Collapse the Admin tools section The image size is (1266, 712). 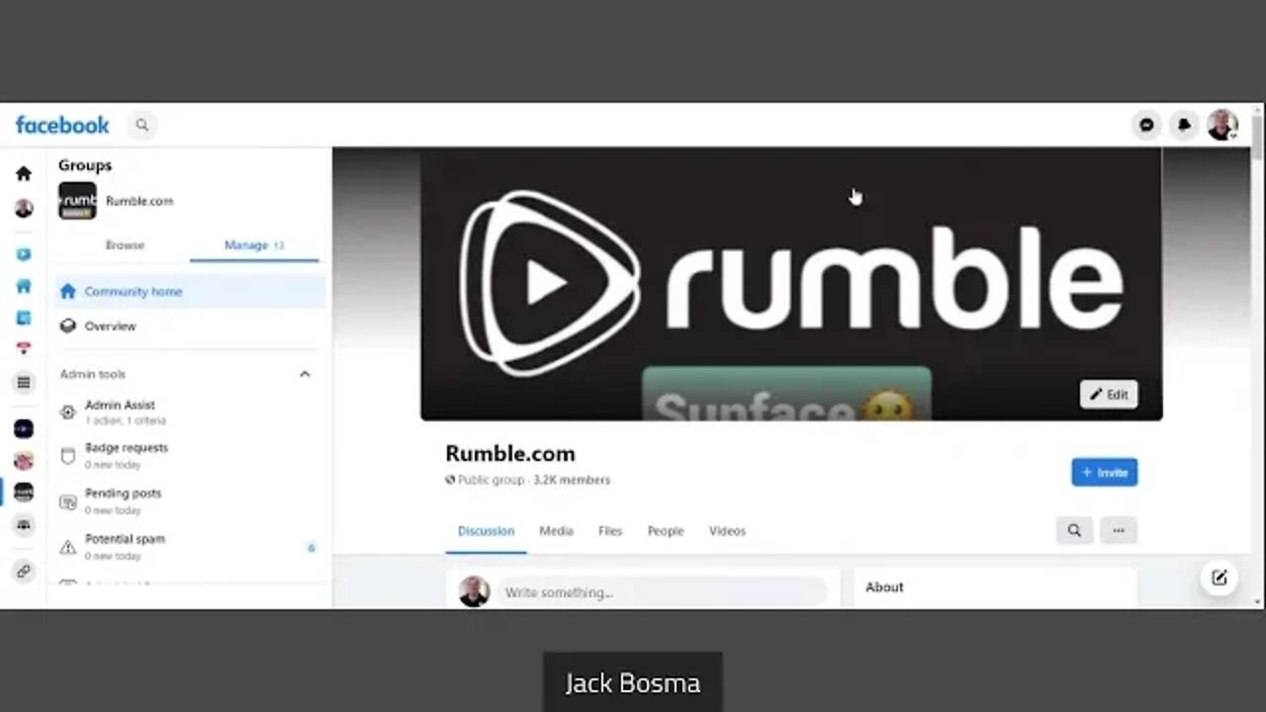pos(305,374)
